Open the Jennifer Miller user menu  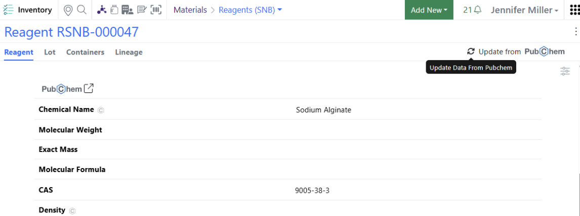click(524, 10)
